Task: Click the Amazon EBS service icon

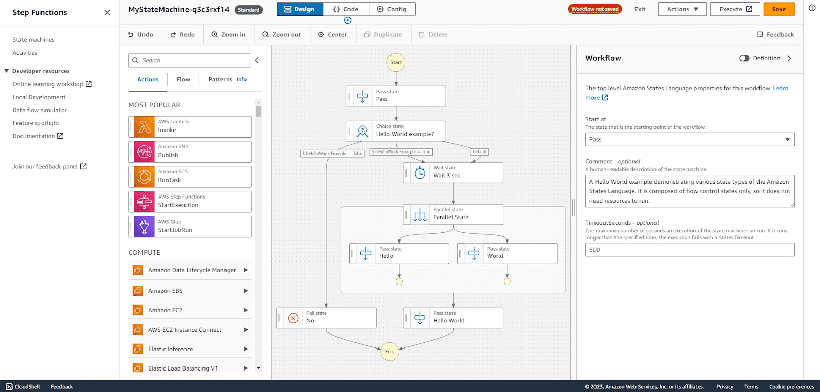Action: pos(137,291)
